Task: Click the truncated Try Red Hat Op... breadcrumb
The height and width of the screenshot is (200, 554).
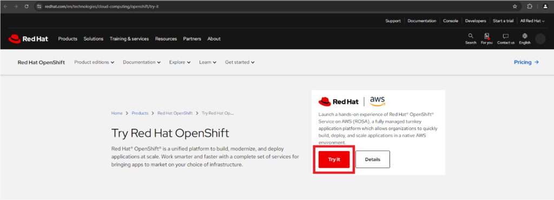Action: pos(217,113)
